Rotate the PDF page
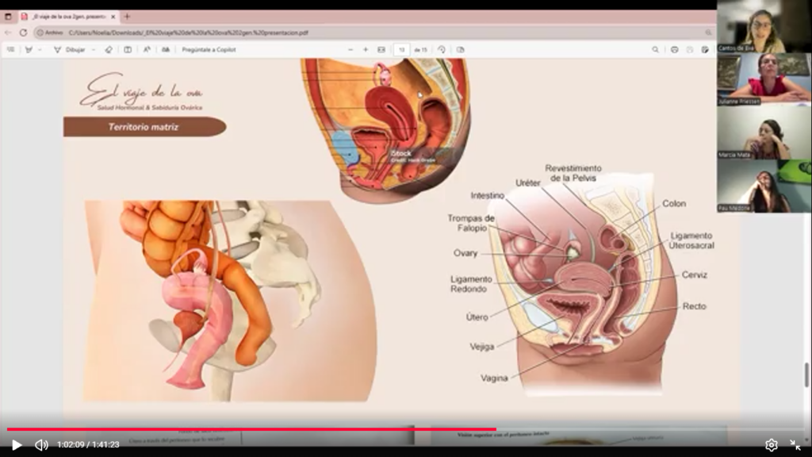Screen dimensions: 812x457 442,49
